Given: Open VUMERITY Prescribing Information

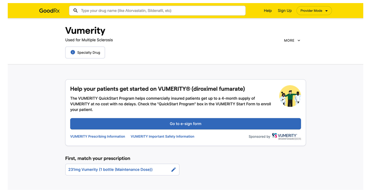Looking at the screenshot, I should click(x=97, y=136).
